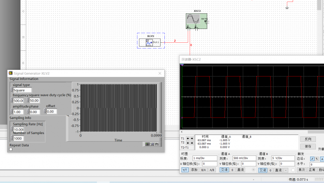324x183 pixels.
Task: Click the graph cursor crosshair tool
Action: (147, 144)
